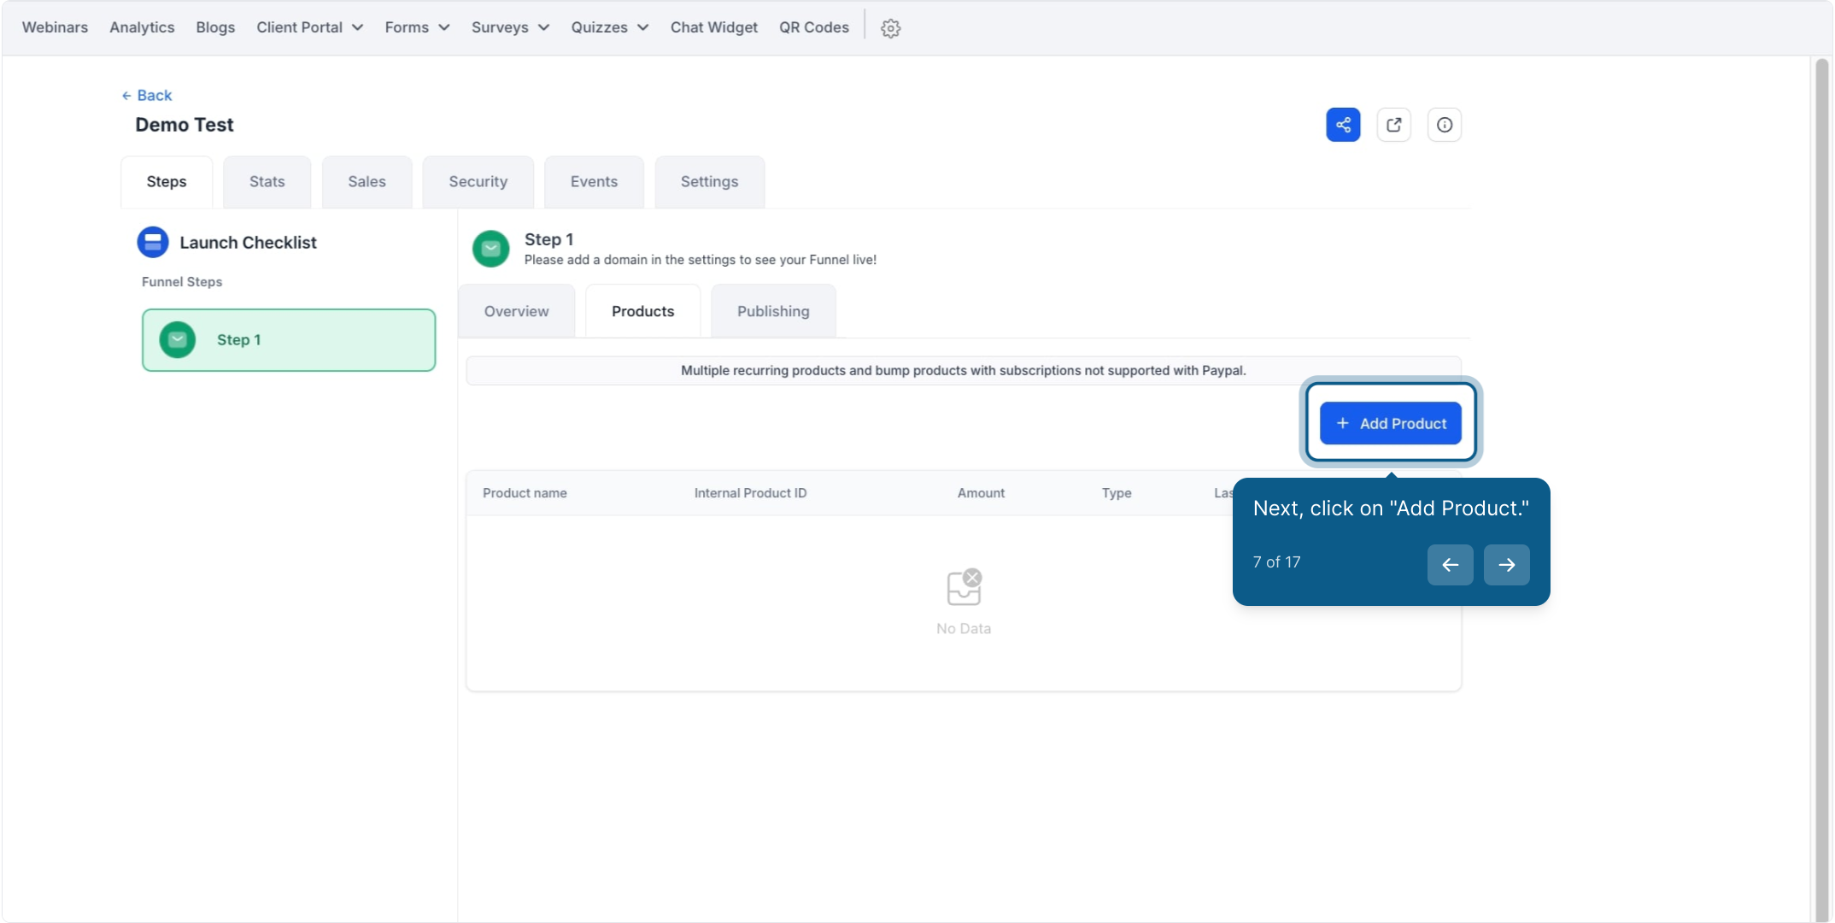The width and height of the screenshot is (1835, 923).
Task: Open the Publishing sub-tab
Action: point(774,312)
